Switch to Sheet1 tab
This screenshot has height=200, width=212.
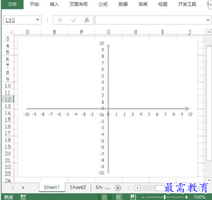(x=52, y=187)
